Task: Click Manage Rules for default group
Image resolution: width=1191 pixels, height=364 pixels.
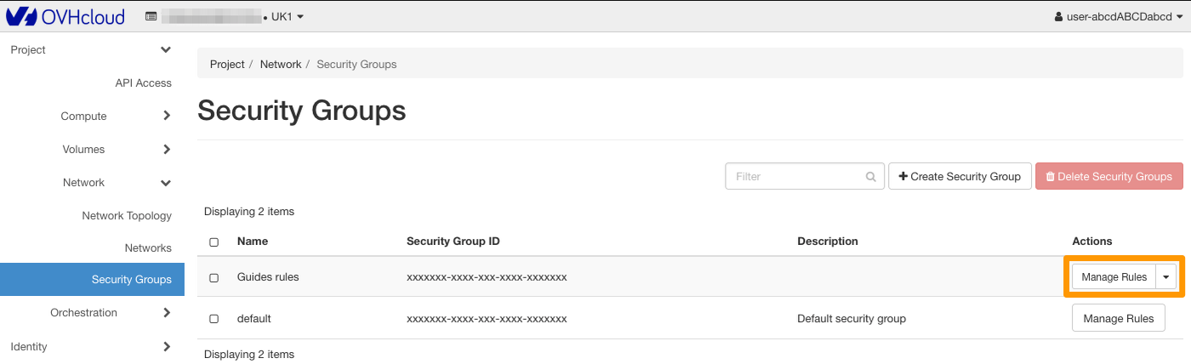Action: click(1118, 319)
